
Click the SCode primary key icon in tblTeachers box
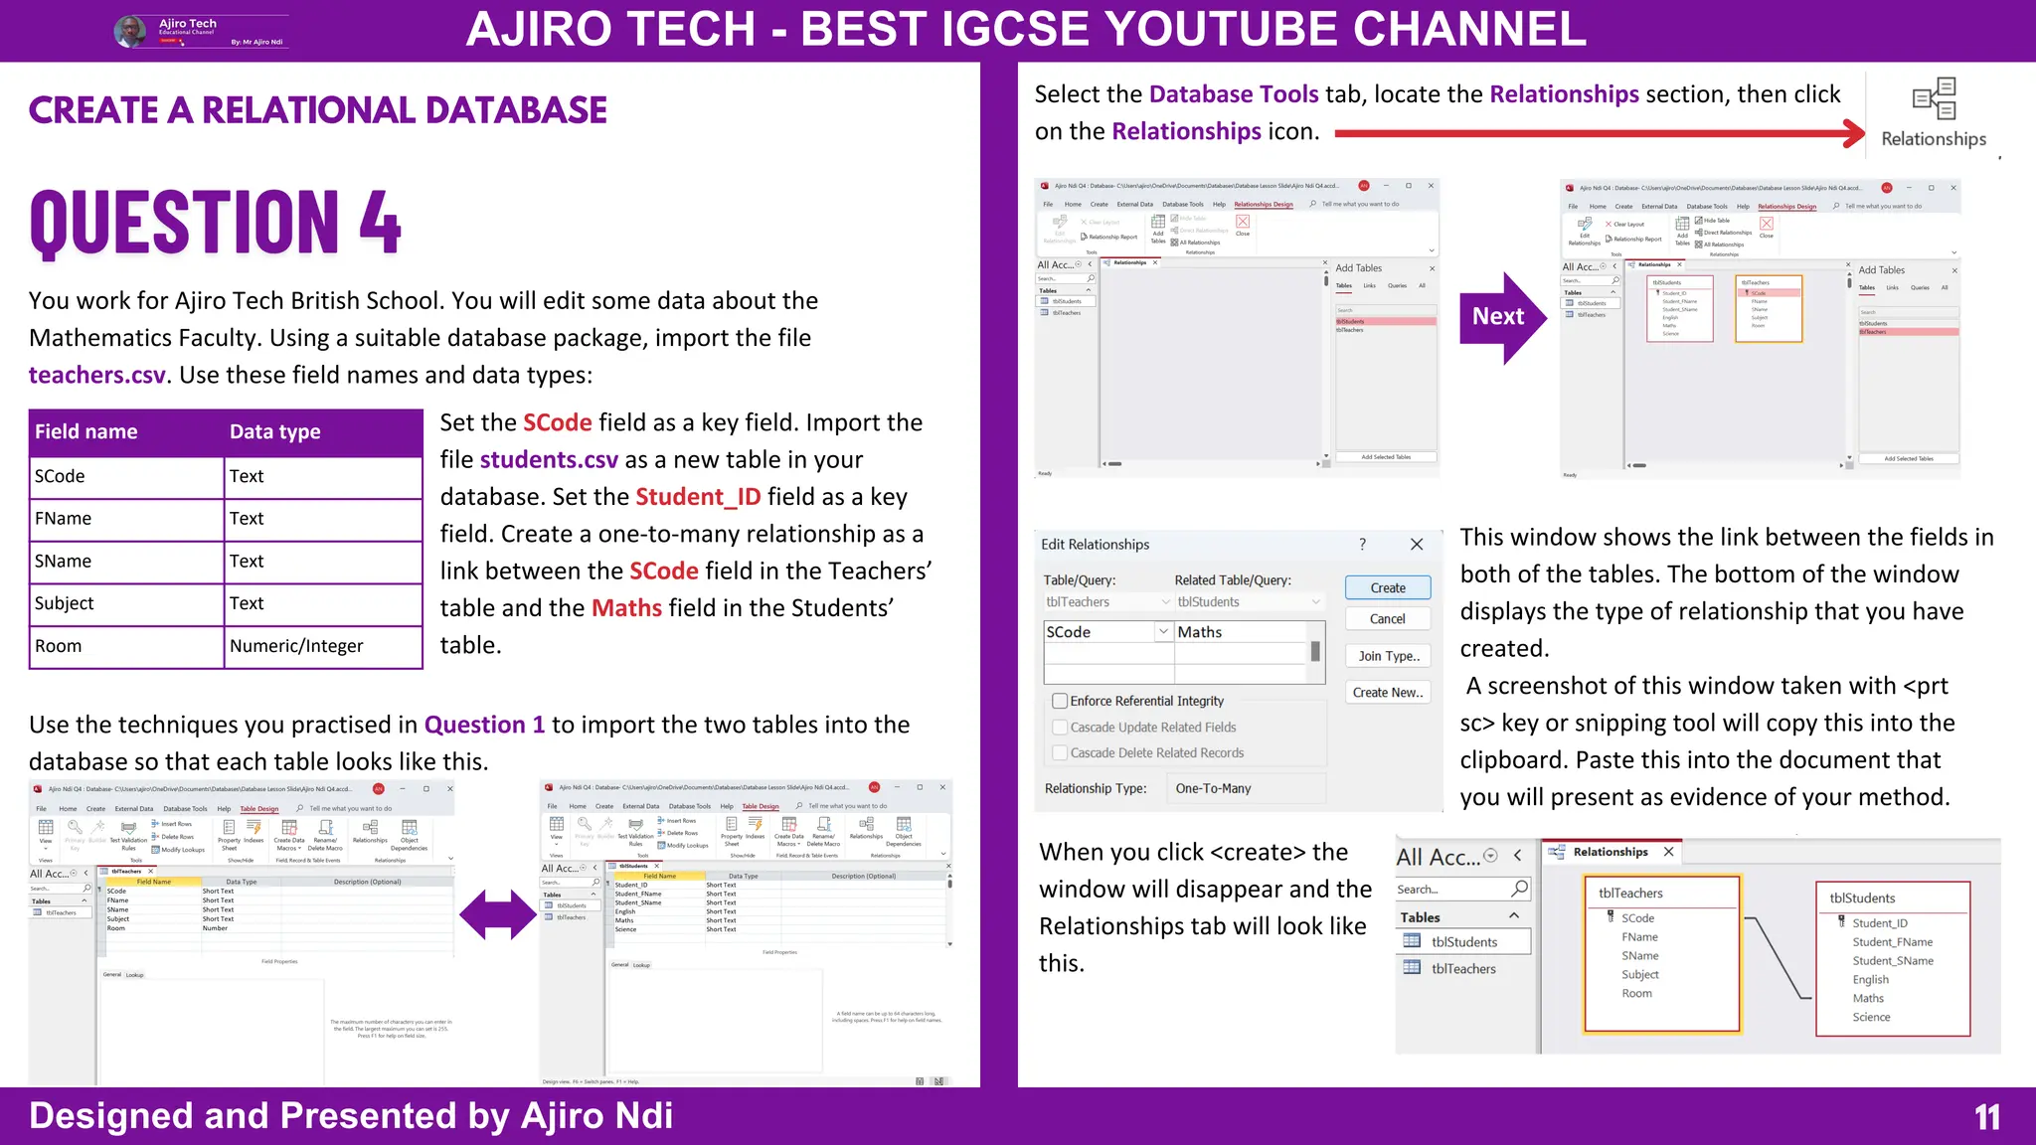(1611, 917)
